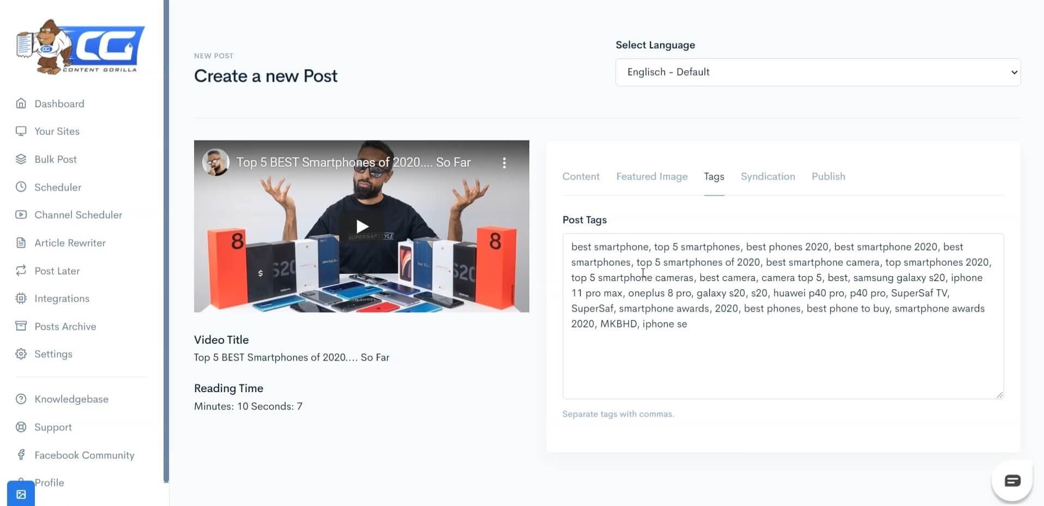Screen dimensions: 1044x506
Task: Open the Syndication tab
Action: (768, 176)
